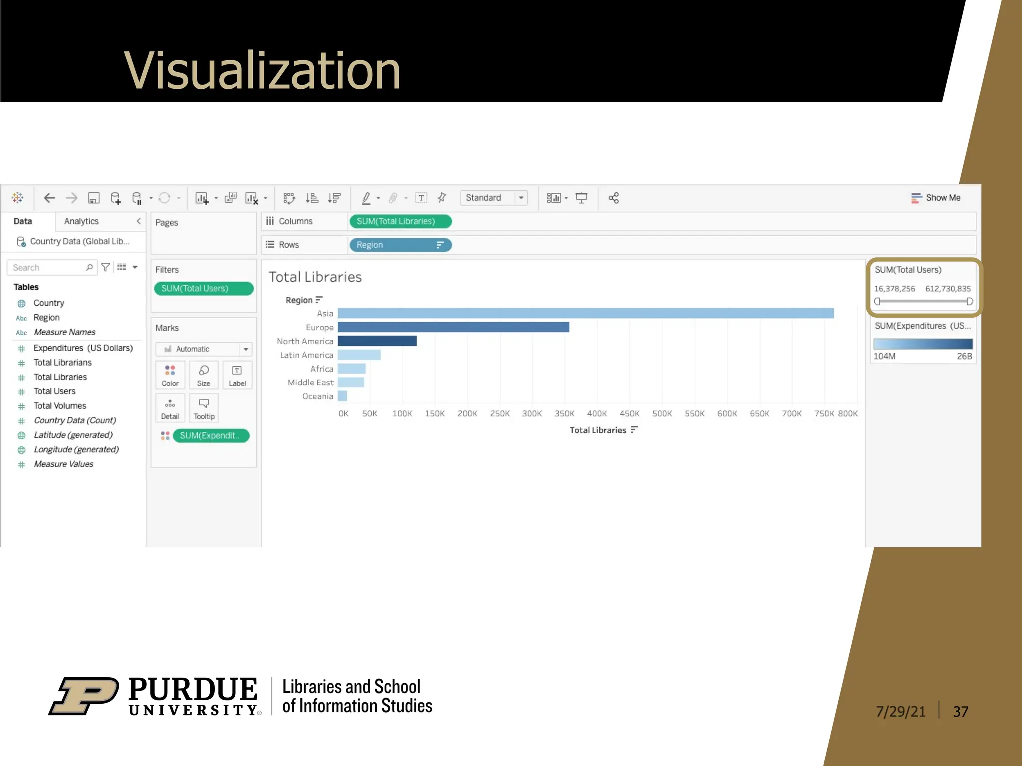
Task: Switch to the Data tab
Action: click(x=23, y=221)
